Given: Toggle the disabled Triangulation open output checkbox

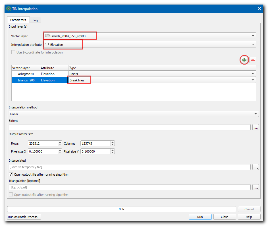Looking at the screenshot, I should pos(11,195).
